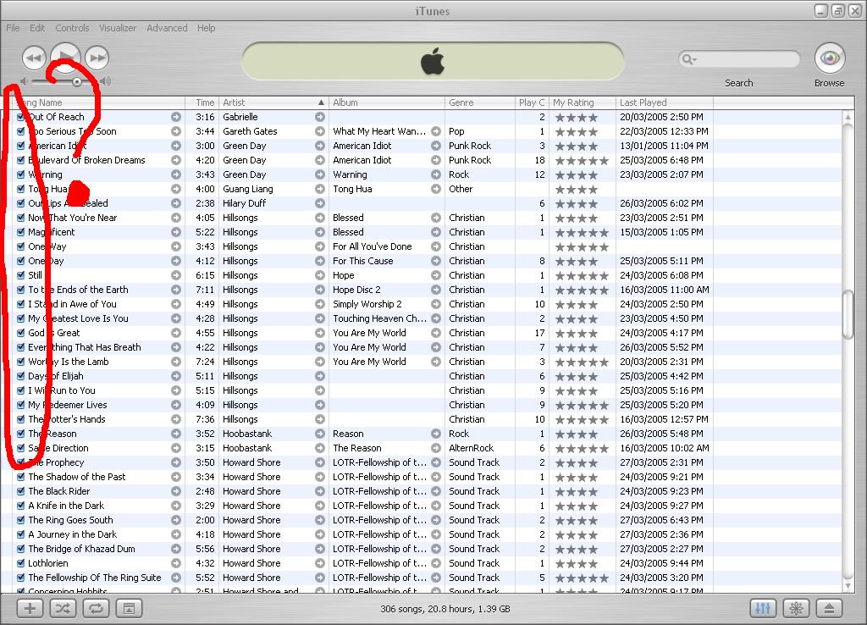Viewport: 867px width, 625px height.
Task: Click the arrow beside artist Guang Liang
Action: [x=319, y=189]
